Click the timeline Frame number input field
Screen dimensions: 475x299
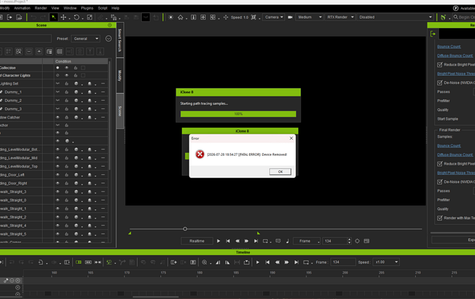(344, 262)
